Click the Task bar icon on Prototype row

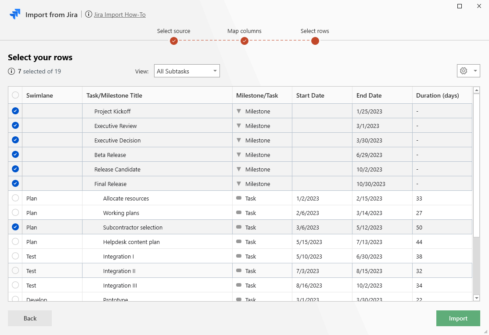tap(239, 299)
